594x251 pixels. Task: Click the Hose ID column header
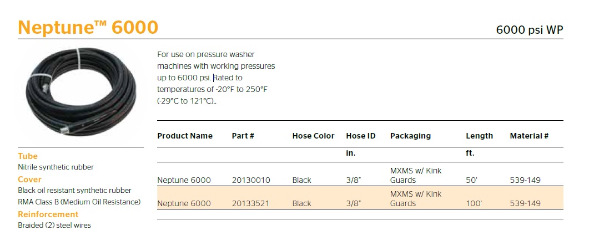pyautogui.click(x=361, y=136)
